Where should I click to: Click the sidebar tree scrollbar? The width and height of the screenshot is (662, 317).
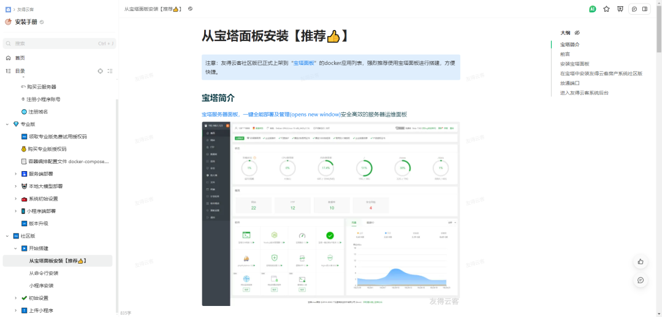[x=117, y=207]
